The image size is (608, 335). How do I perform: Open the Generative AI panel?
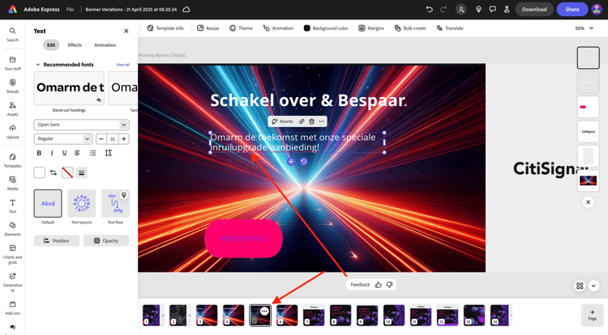pyautogui.click(x=12, y=282)
